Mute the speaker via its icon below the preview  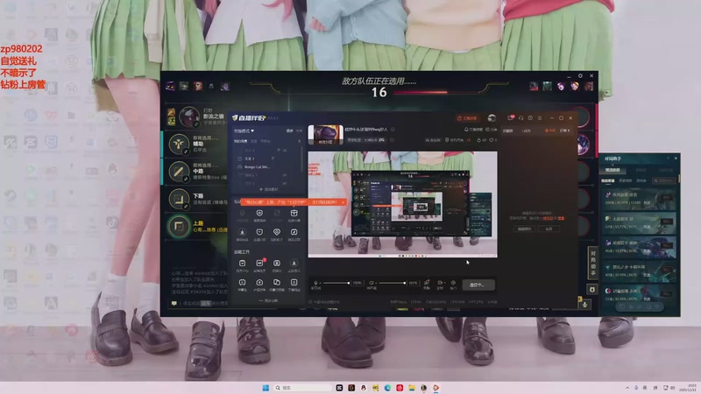(x=372, y=283)
